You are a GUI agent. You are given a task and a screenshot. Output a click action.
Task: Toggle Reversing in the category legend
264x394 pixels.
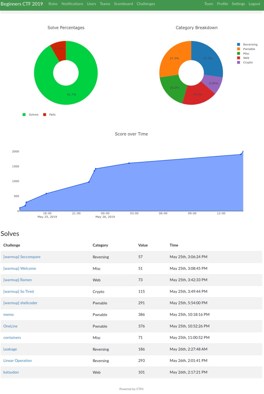coord(248,44)
